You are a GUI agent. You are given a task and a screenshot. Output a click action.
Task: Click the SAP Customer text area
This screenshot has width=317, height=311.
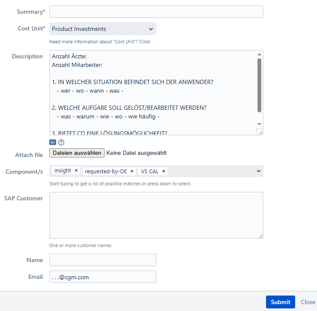[x=156, y=215]
